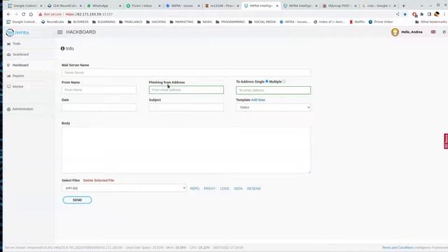Click the Info icon heading
This screenshot has height=252, width=448.
click(67, 48)
